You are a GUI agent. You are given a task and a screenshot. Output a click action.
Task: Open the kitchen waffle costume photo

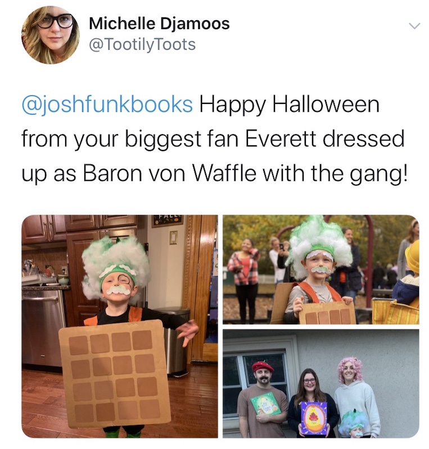click(x=120, y=327)
